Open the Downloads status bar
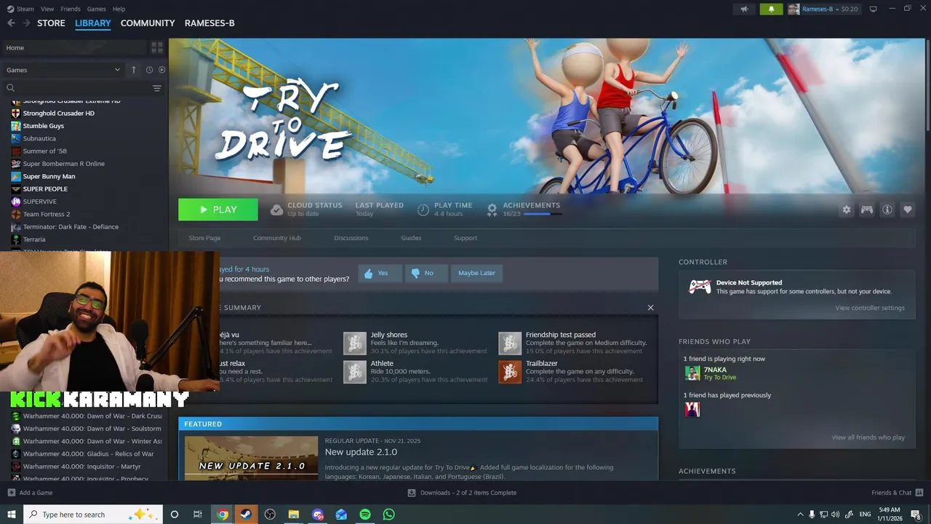931x524 pixels. pyautogui.click(x=462, y=493)
